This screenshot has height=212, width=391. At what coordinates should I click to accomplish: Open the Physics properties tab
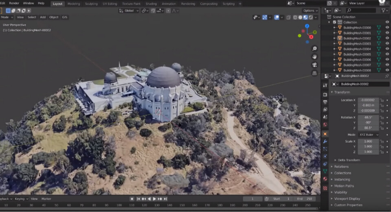coord(325,157)
